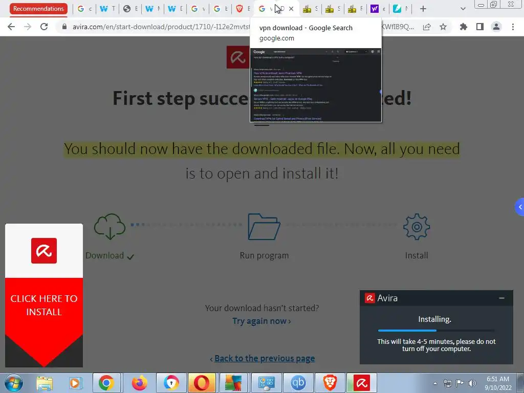Click the vpn download tab preview thumbnail

(x=315, y=85)
